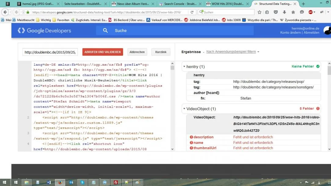Image resolution: width=331 pixels, height=186 pixels.
Task: Open the VideoObject wow-hits-2016 URL
Action: coord(277,124)
